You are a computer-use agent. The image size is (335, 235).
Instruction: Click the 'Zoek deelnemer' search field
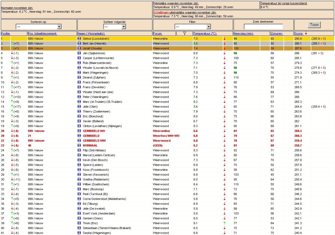point(264,27)
